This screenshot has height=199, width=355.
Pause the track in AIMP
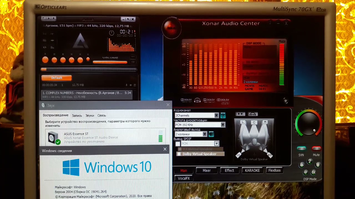(x=54, y=60)
